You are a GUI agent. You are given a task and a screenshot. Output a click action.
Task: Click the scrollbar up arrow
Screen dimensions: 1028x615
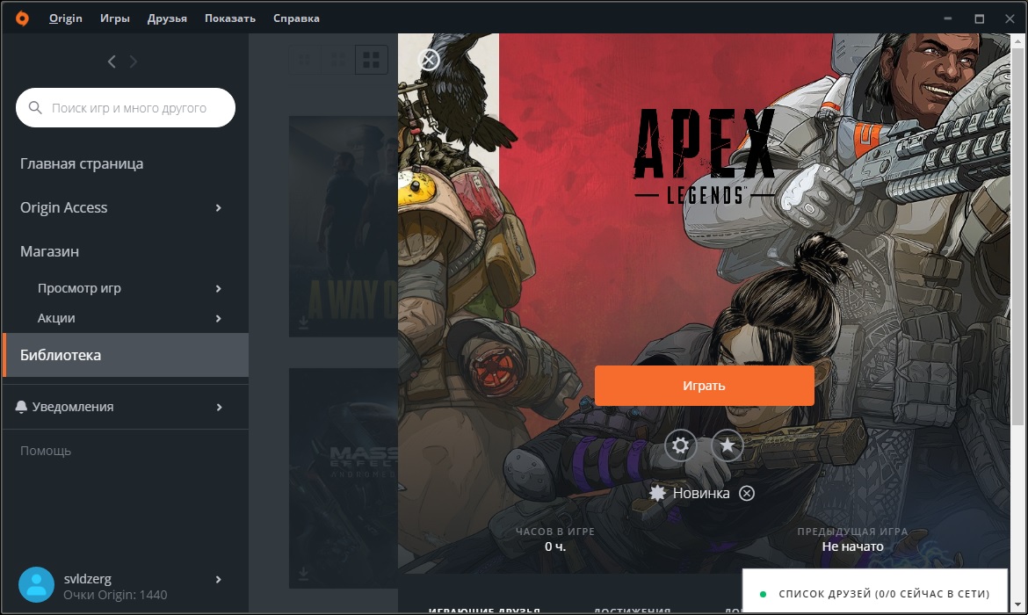[1017, 40]
